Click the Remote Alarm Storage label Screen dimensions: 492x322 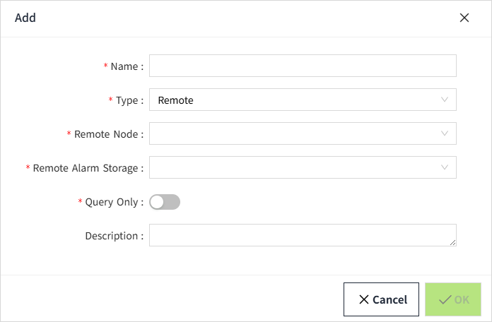point(88,168)
